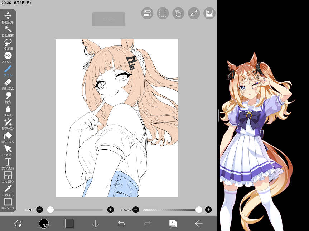Open the current color swatch
This screenshot has height=231, width=309.
coord(70,224)
